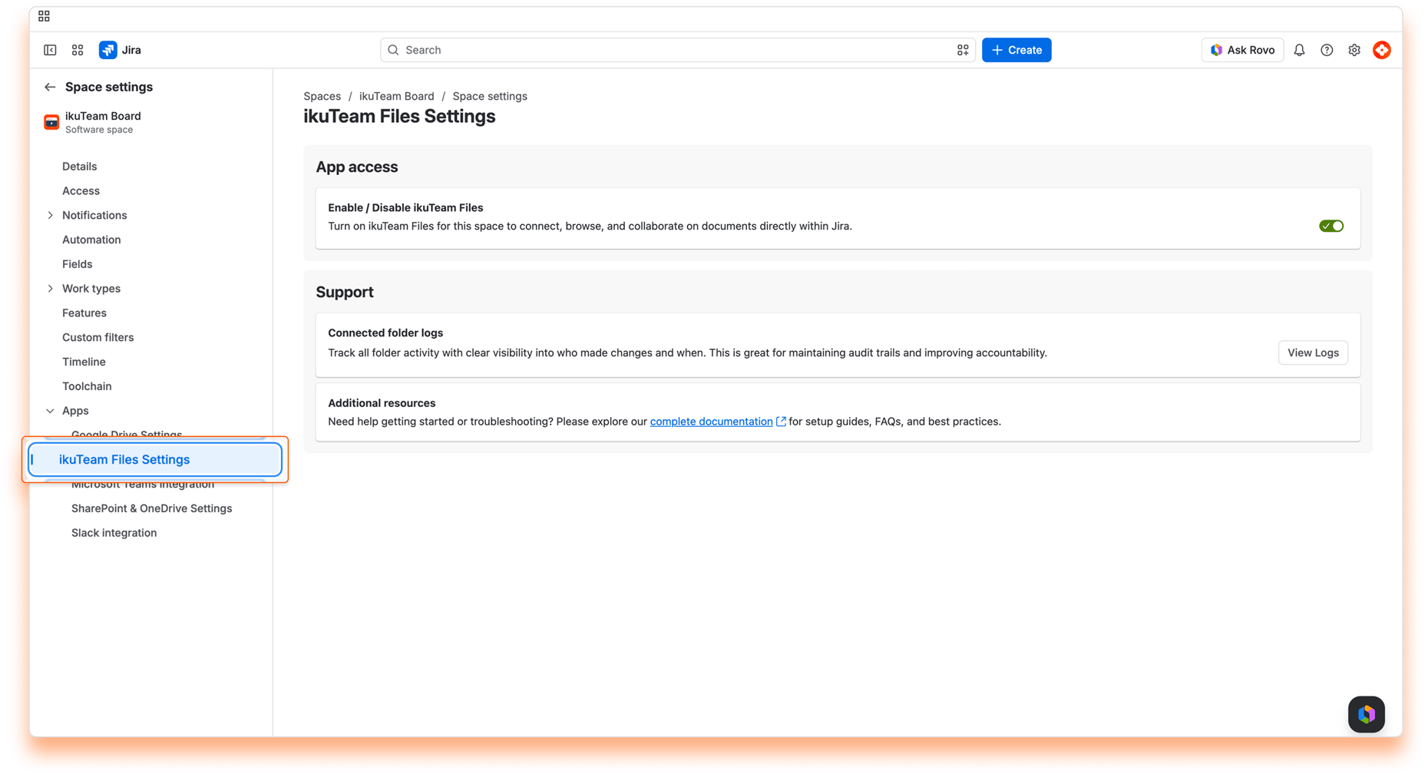Open the Rovo chat floating button
The image size is (1425, 774).
pos(1367,714)
